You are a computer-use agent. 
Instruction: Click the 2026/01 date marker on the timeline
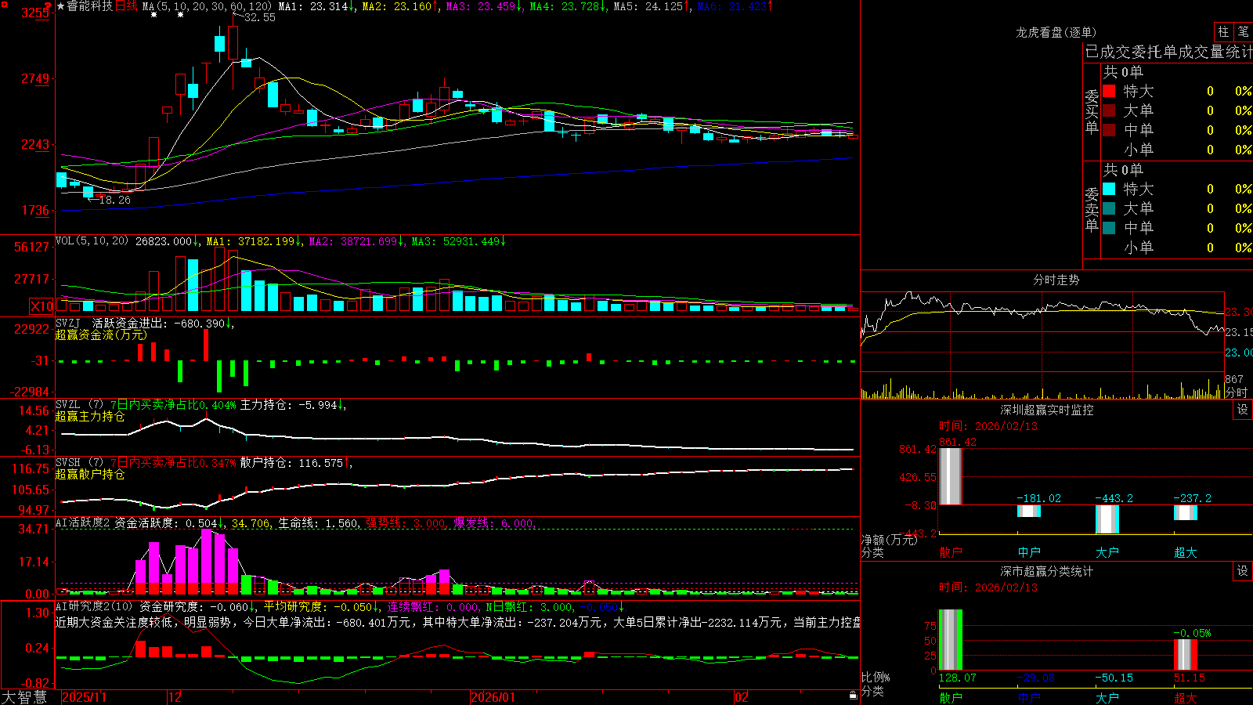[x=493, y=697]
